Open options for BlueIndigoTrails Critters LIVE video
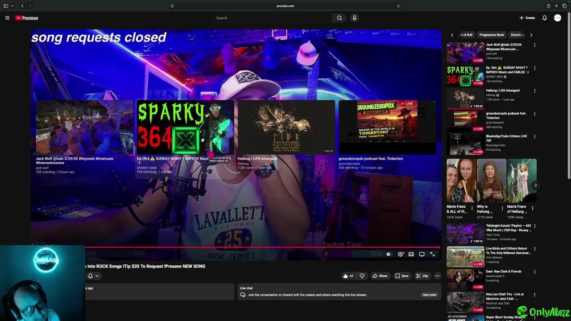This screenshot has width=571, height=321. click(534, 136)
